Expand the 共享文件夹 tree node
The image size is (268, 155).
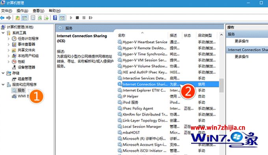click(x=8, y=50)
